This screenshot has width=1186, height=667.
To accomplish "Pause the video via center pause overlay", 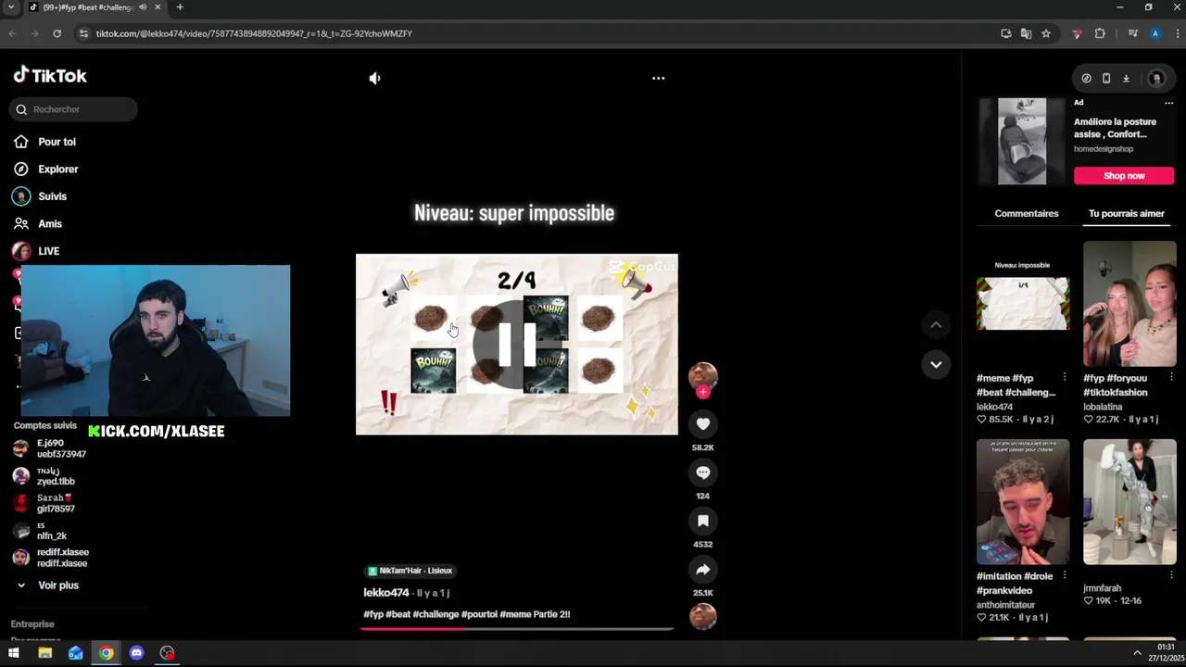I will point(516,344).
